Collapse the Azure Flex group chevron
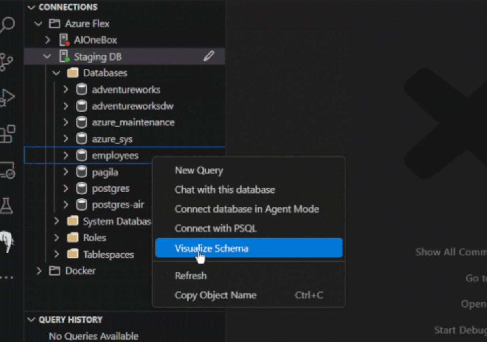The image size is (487, 342). click(38, 24)
